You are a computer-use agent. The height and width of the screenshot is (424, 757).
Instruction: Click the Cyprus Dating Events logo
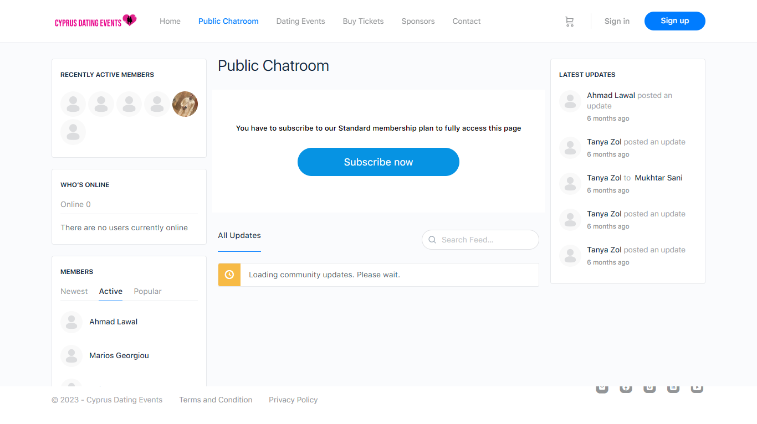point(95,21)
